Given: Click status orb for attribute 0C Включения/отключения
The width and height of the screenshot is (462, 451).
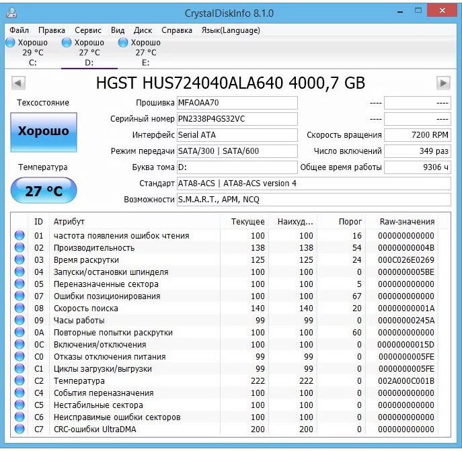Looking at the screenshot, I should [x=20, y=344].
